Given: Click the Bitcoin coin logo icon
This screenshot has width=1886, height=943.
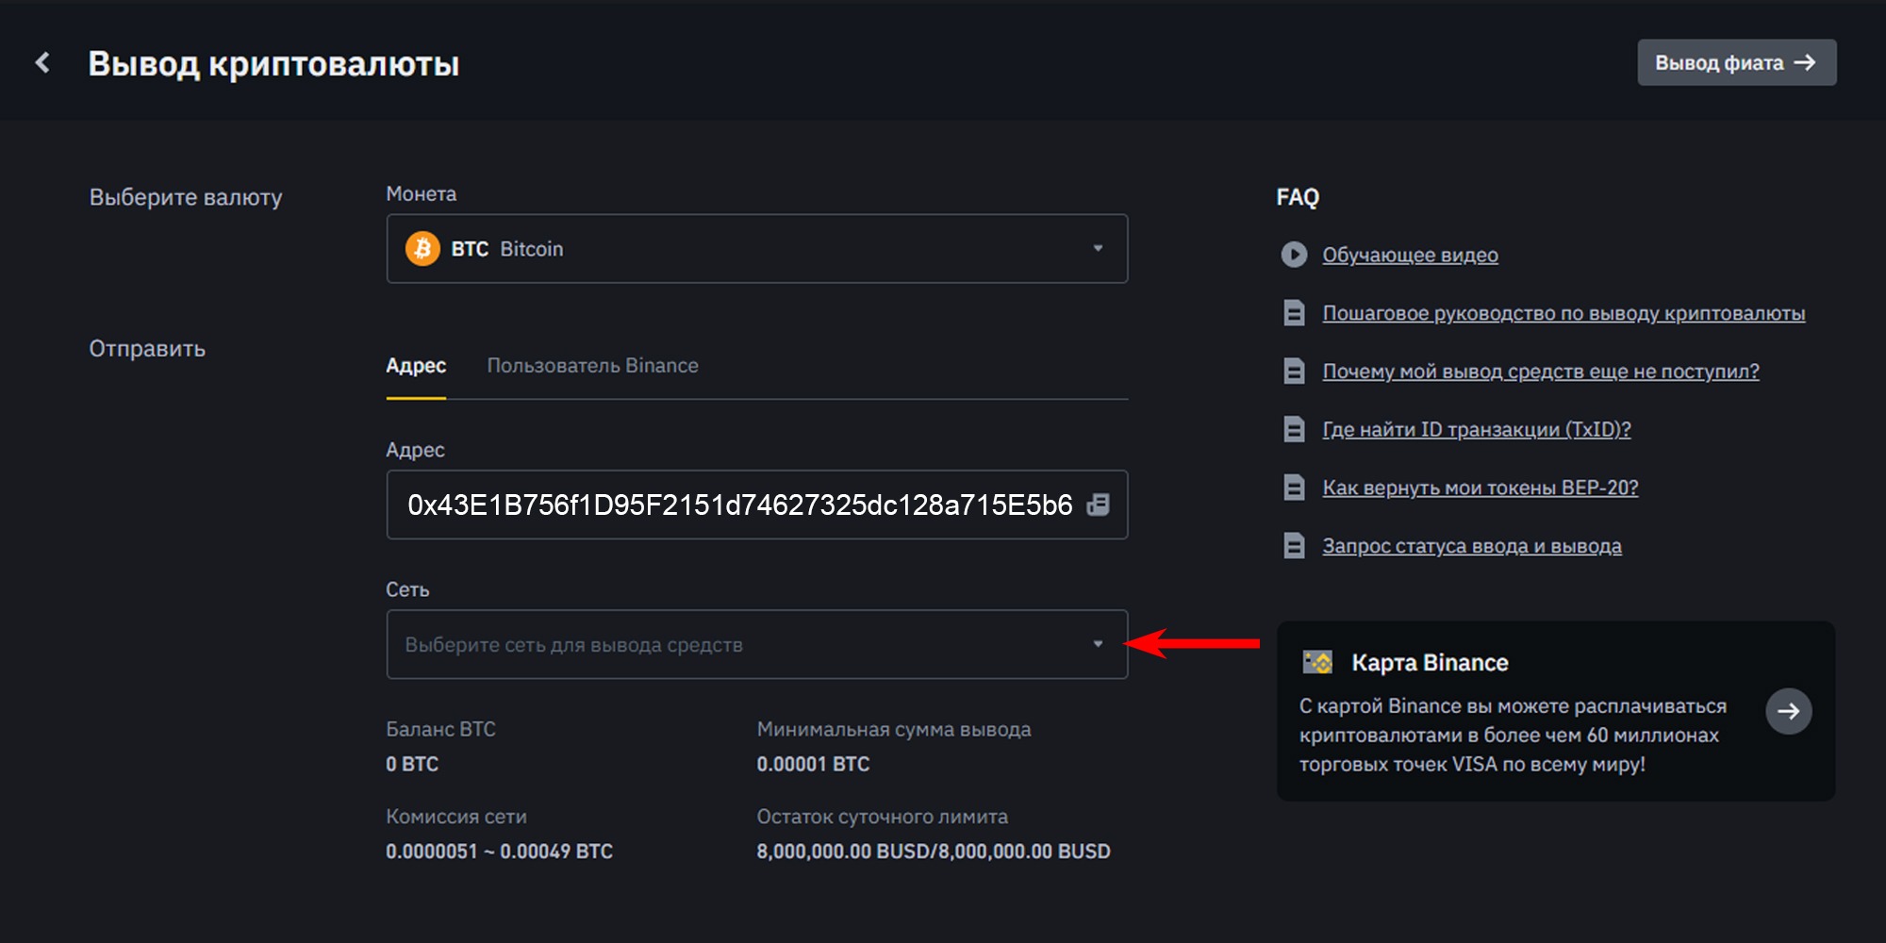Looking at the screenshot, I should click(x=422, y=249).
